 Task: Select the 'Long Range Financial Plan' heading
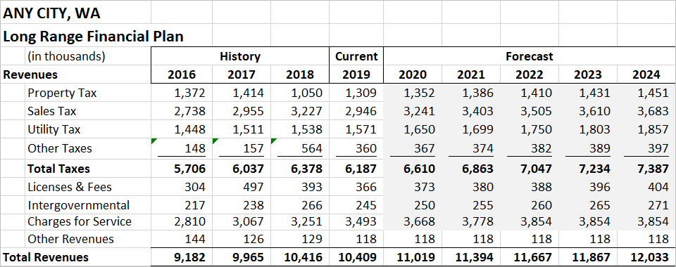93,36
